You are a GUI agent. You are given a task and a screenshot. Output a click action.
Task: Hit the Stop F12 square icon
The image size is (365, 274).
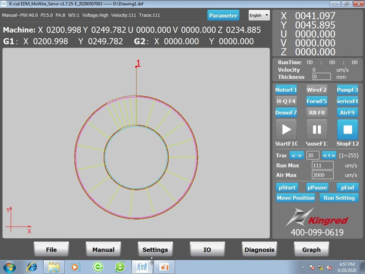347,130
